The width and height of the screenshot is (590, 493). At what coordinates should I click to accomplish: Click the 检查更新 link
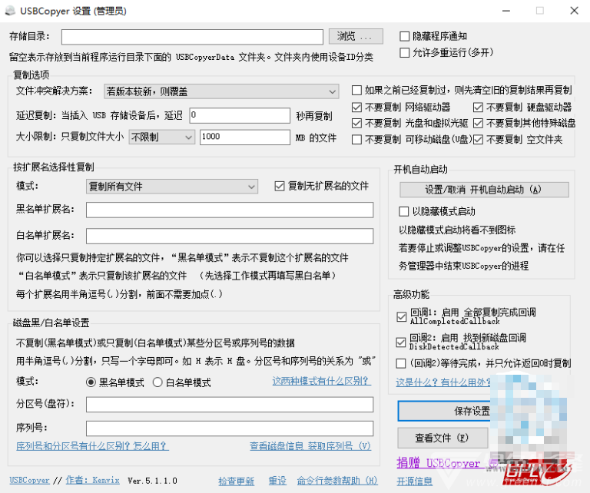pos(237,481)
